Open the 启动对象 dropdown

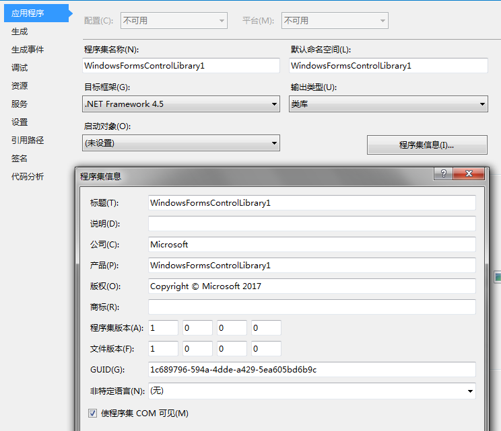[181, 143]
